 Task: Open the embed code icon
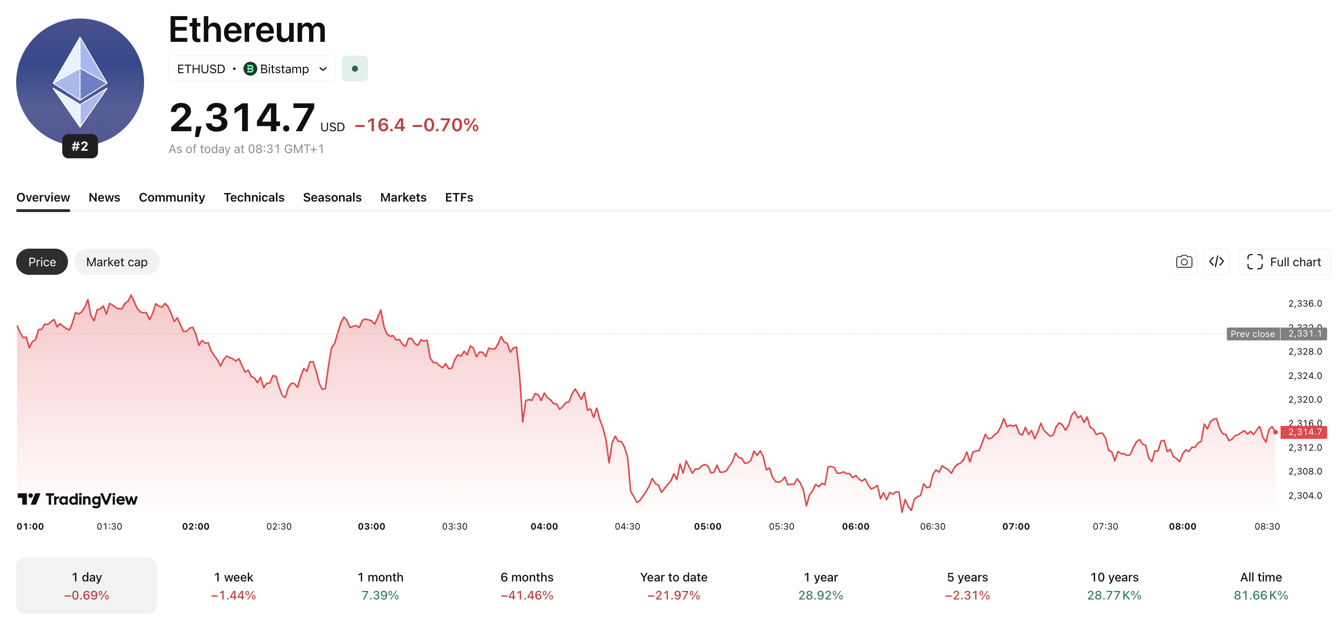coord(1216,261)
